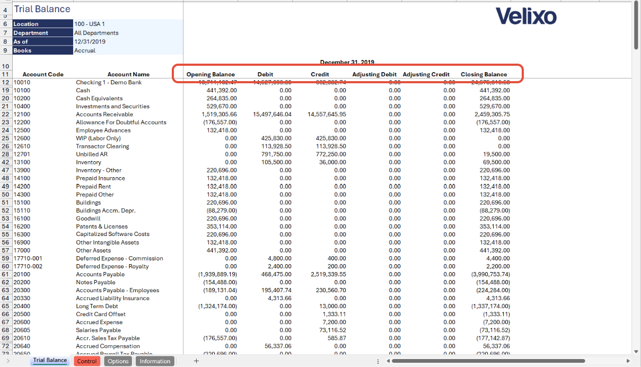Click the vertical scrollbar up arrow

tap(636, 4)
